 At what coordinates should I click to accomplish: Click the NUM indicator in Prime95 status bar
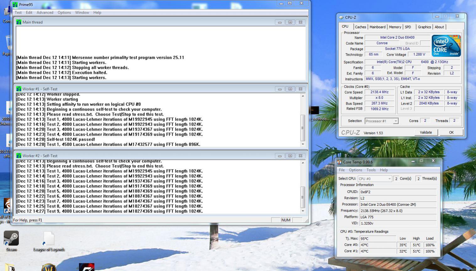pos(286,220)
